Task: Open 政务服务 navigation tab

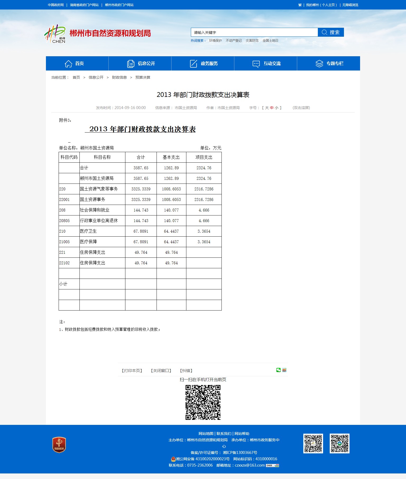Action: [203, 63]
